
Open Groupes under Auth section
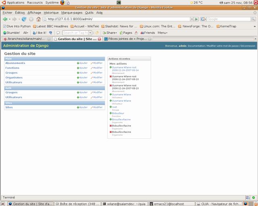[11, 93]
